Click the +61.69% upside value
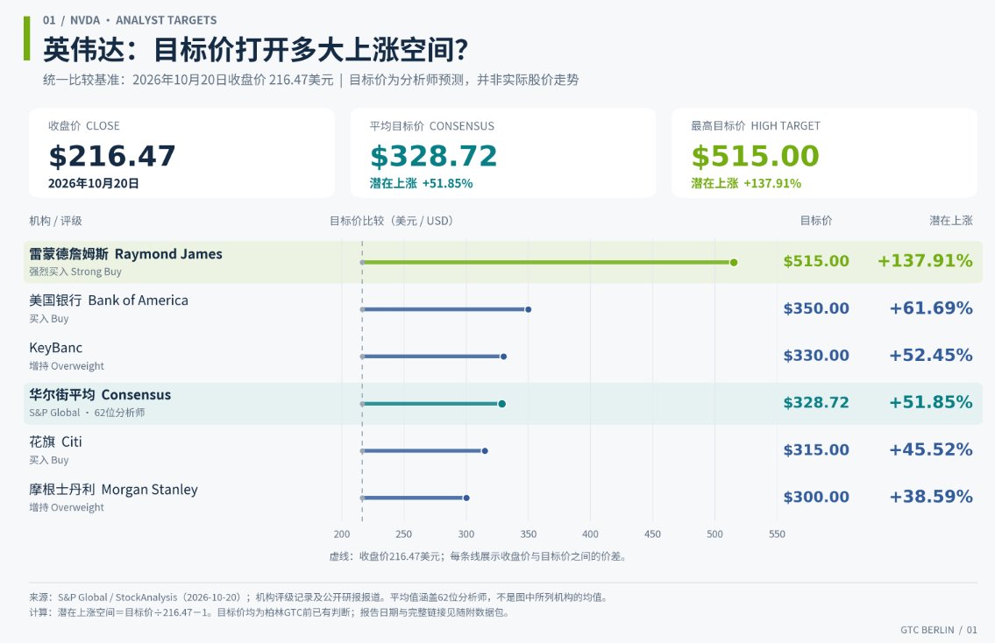This screenshot has height=643, width=995. [x=931, y=308]
